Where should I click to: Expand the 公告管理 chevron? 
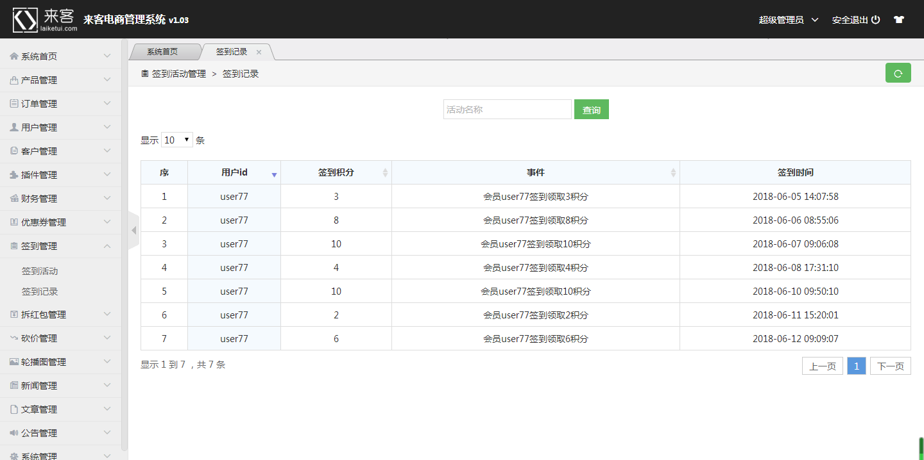pos(107,433)
